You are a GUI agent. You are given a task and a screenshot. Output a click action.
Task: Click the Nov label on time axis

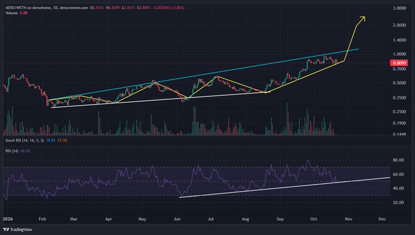pos(348,219)
